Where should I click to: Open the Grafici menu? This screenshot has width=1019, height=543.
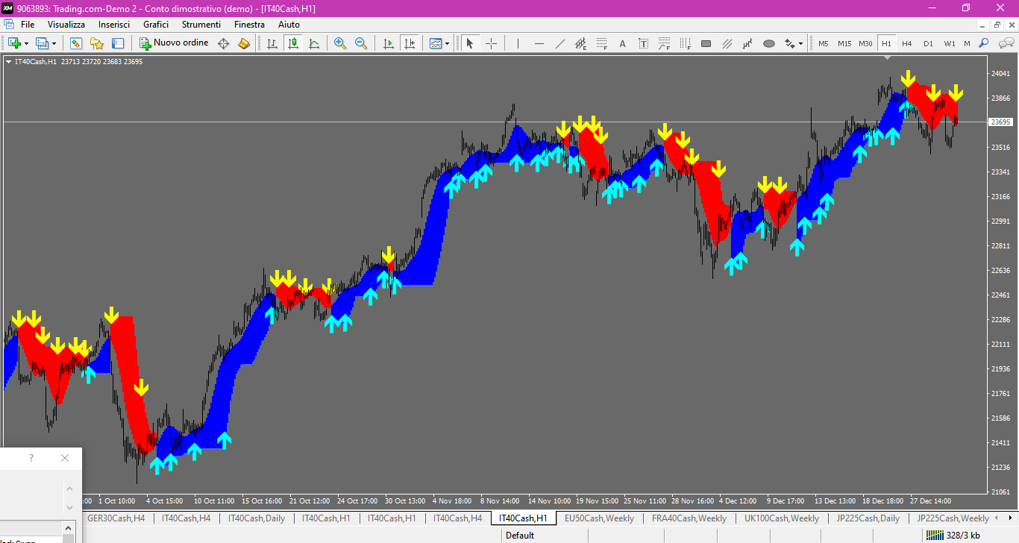156,24
